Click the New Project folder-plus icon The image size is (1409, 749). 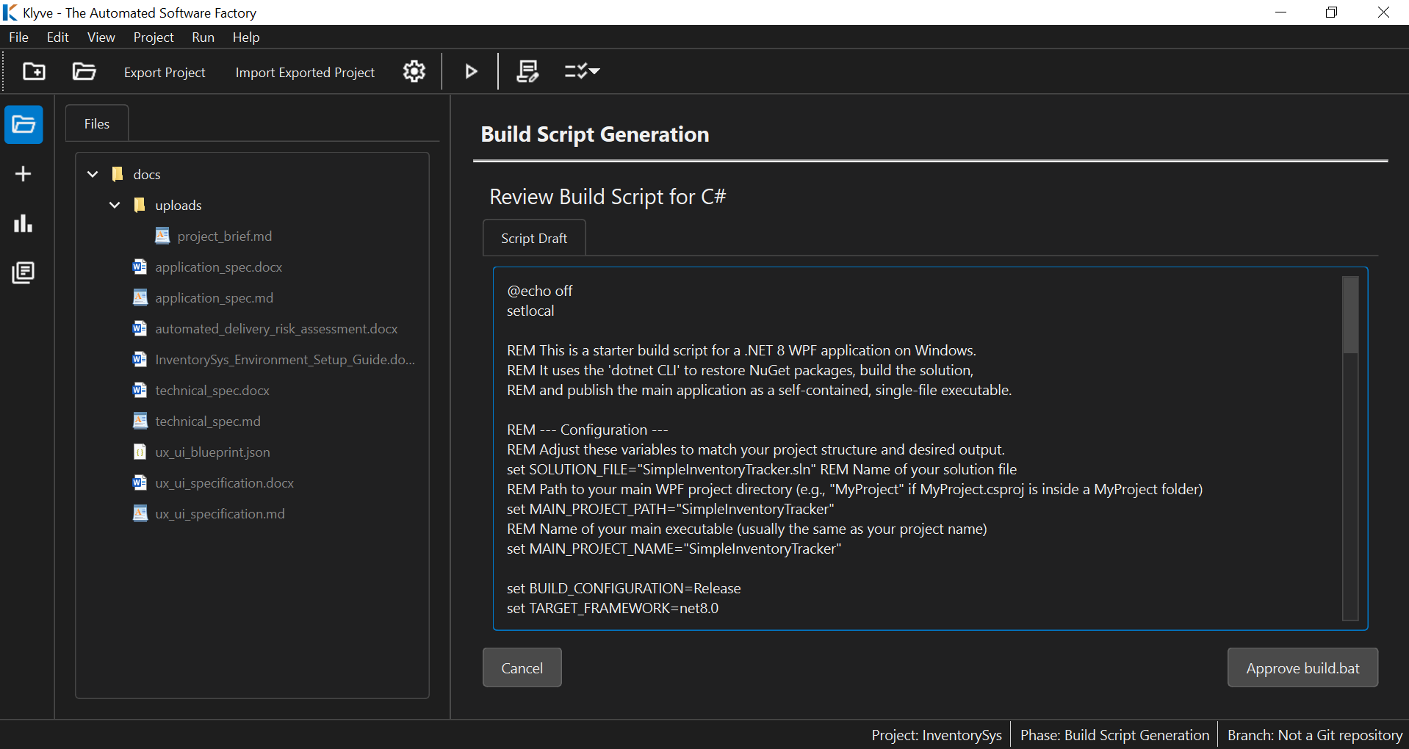34,71
